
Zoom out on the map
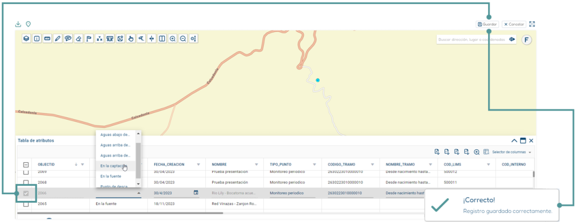pyautogui.click(x=183, y=39)
